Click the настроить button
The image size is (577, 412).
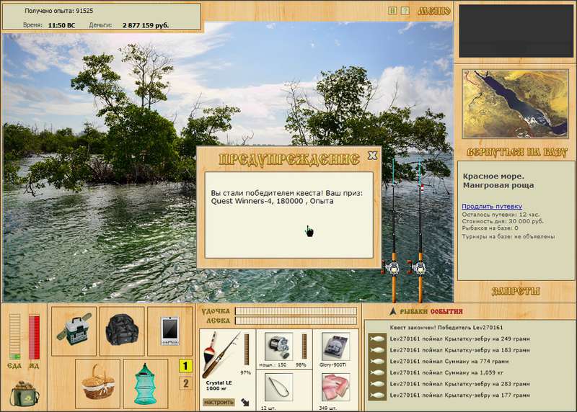click(219, 402)
